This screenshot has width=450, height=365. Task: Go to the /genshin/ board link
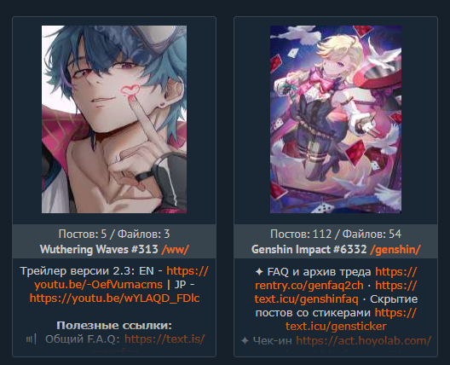click(x=395, y=250)
